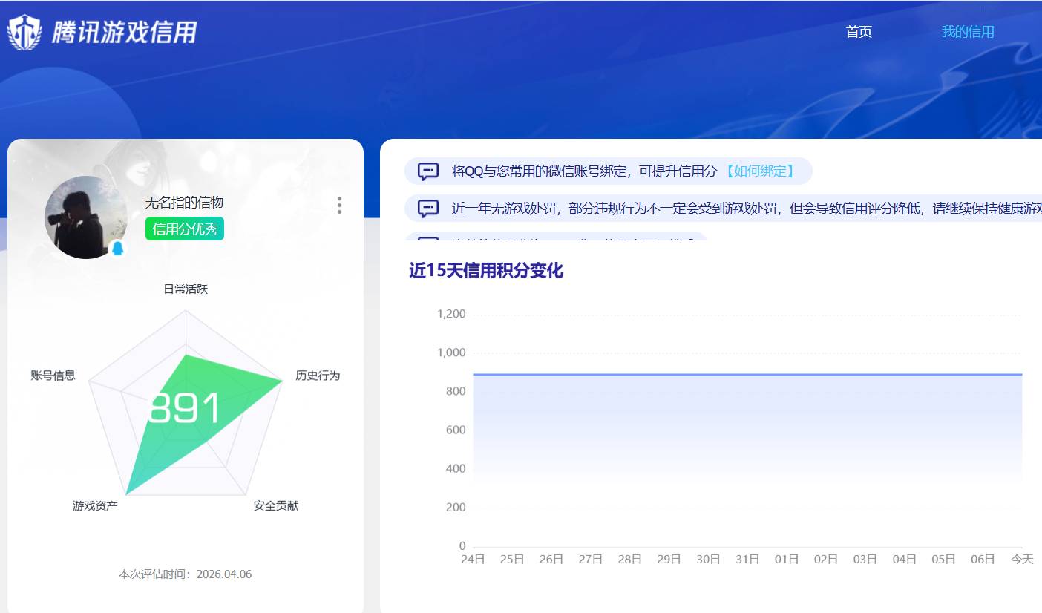This screenshot has height=613, width=1042.
Task: Click the 游戏资产 radar axis label
Action: pos(96,505)
